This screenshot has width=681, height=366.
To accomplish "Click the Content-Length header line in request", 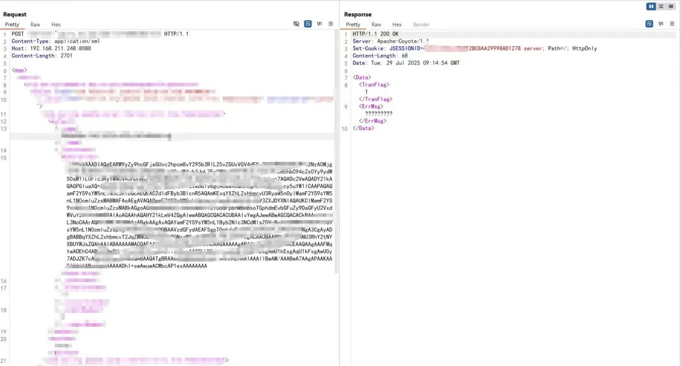I will pyautogui.click(x=42, y=56).
